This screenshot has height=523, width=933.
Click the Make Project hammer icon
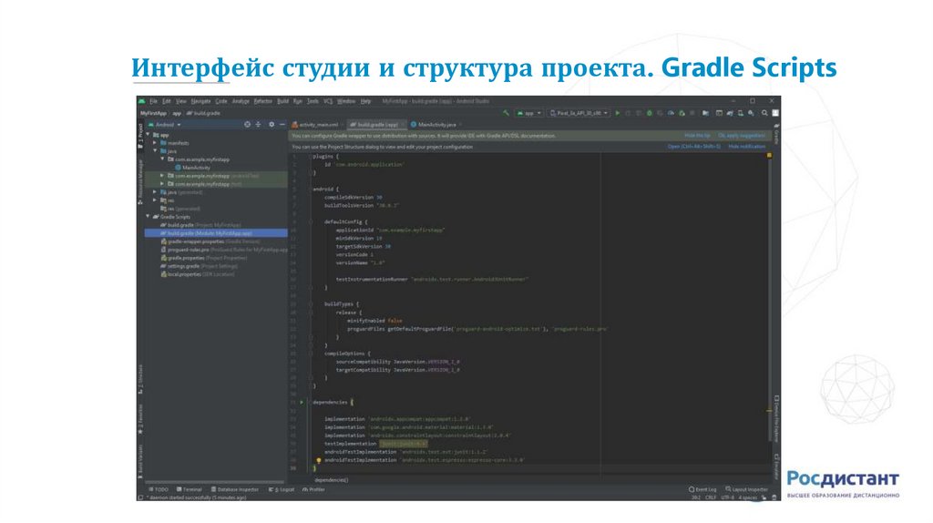(506, 113)
